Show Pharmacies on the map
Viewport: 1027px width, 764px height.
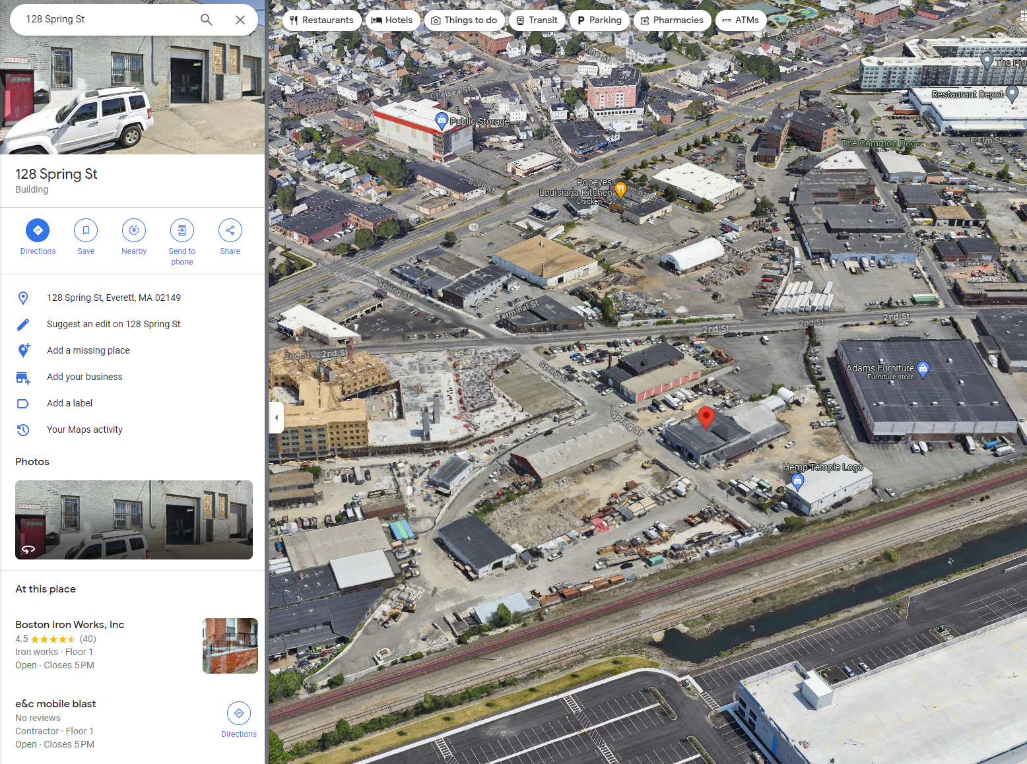(x=673, y=20)
